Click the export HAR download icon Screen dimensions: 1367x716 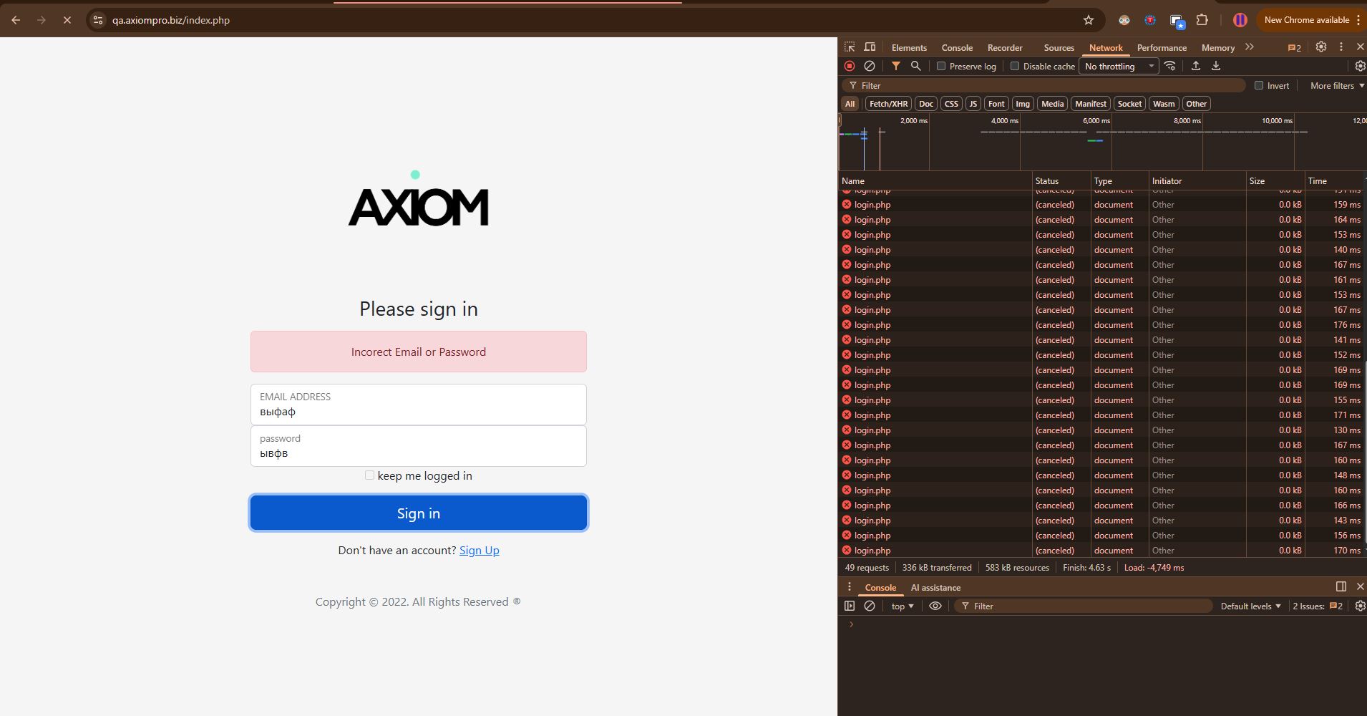1215,66
